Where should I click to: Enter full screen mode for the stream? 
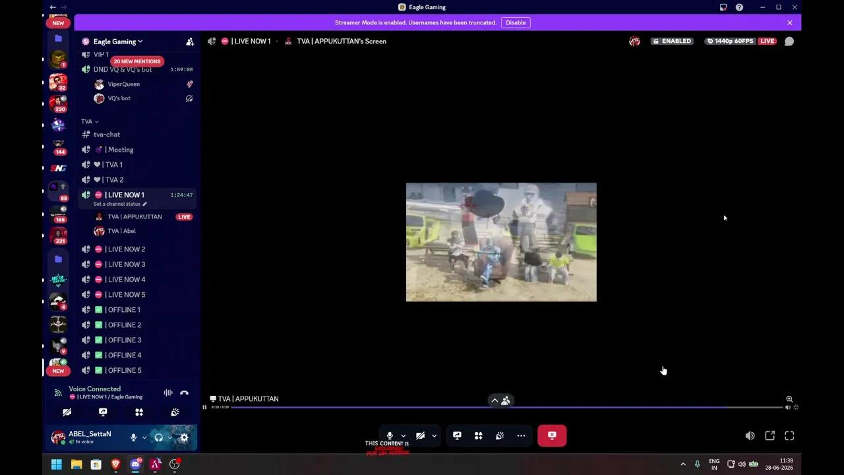click(789, 435)
